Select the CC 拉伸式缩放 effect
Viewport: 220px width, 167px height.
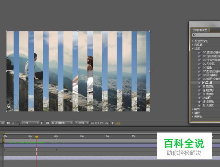211,60
